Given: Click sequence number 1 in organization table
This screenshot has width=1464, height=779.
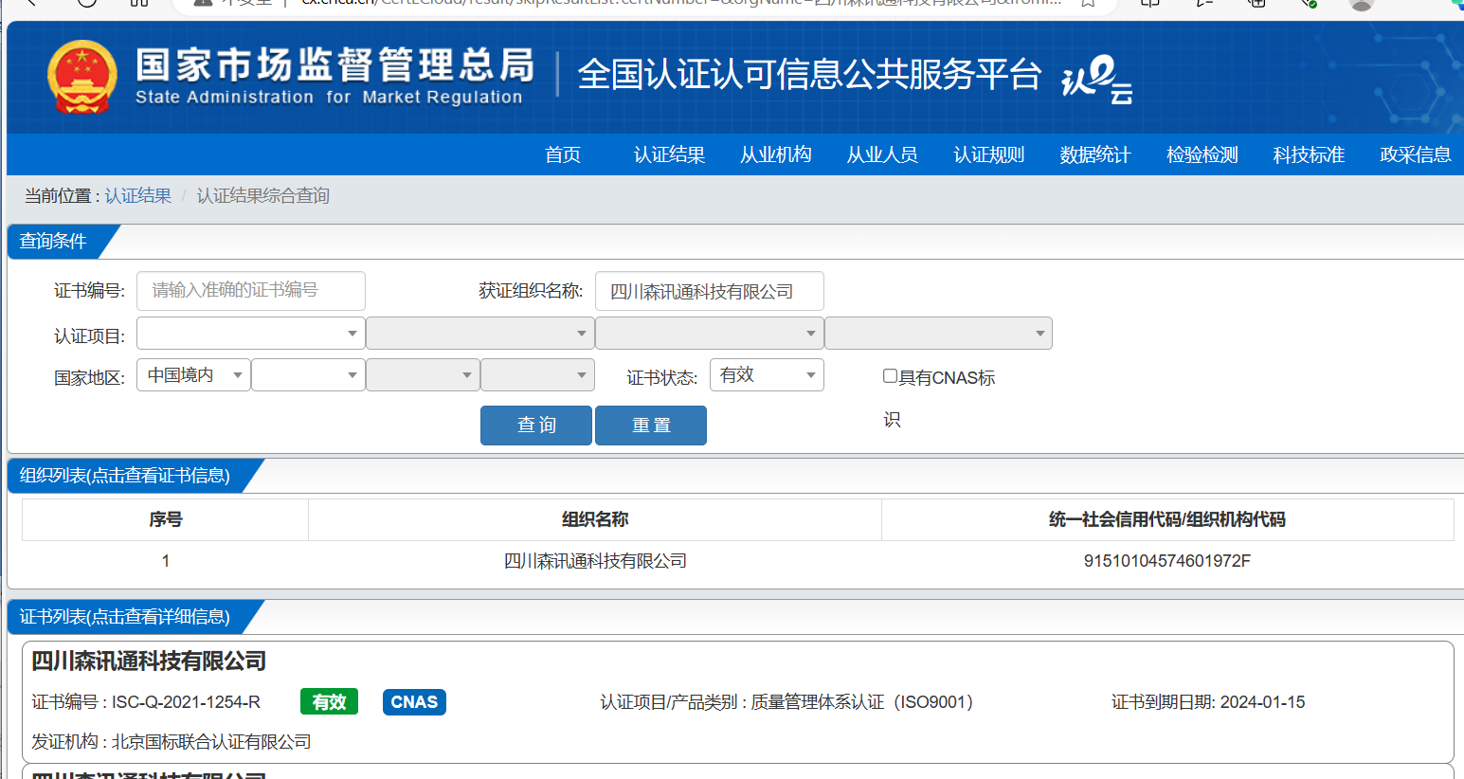Looking at the screenshot, I should coord(166,561).
